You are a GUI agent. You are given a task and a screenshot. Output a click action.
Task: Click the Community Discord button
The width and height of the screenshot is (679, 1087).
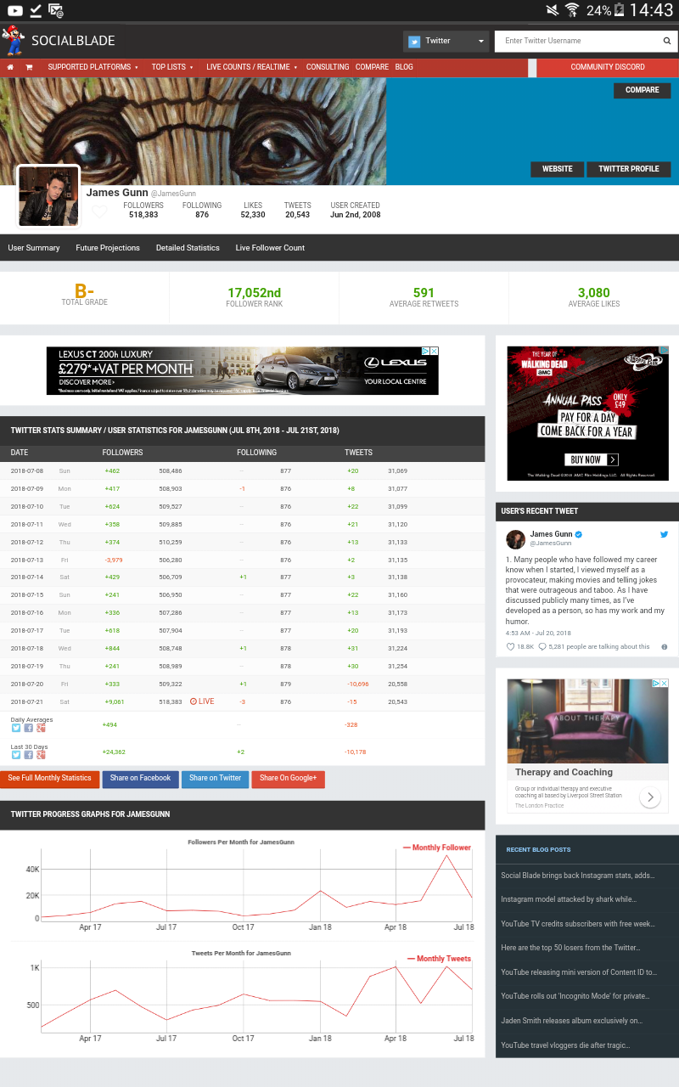(x=608, y=67)
